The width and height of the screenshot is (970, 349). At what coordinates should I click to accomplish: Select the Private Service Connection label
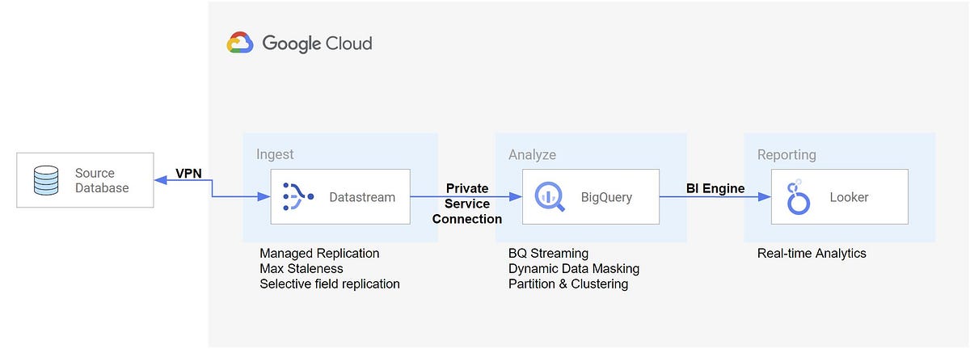(467, 204)
